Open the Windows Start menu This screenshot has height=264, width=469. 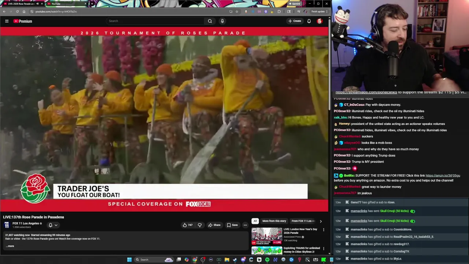point(129,260)
